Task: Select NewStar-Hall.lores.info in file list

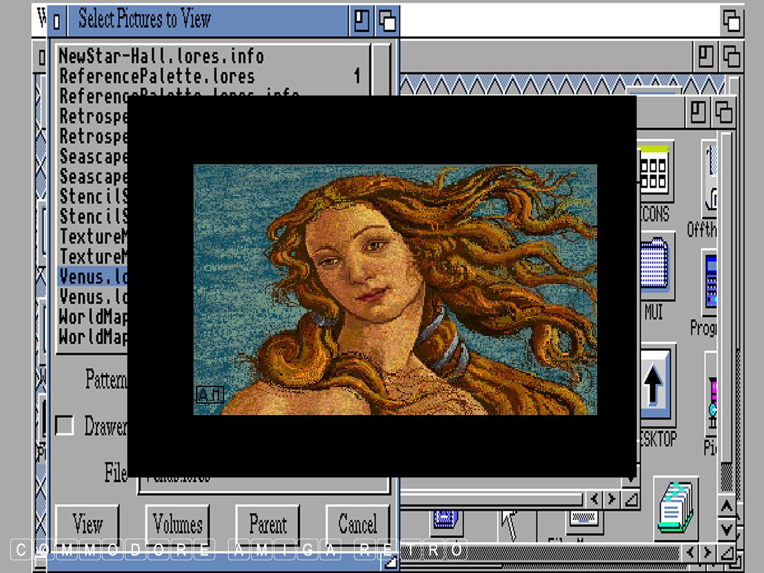Action: pyautogui.click(x=161, y=56)
